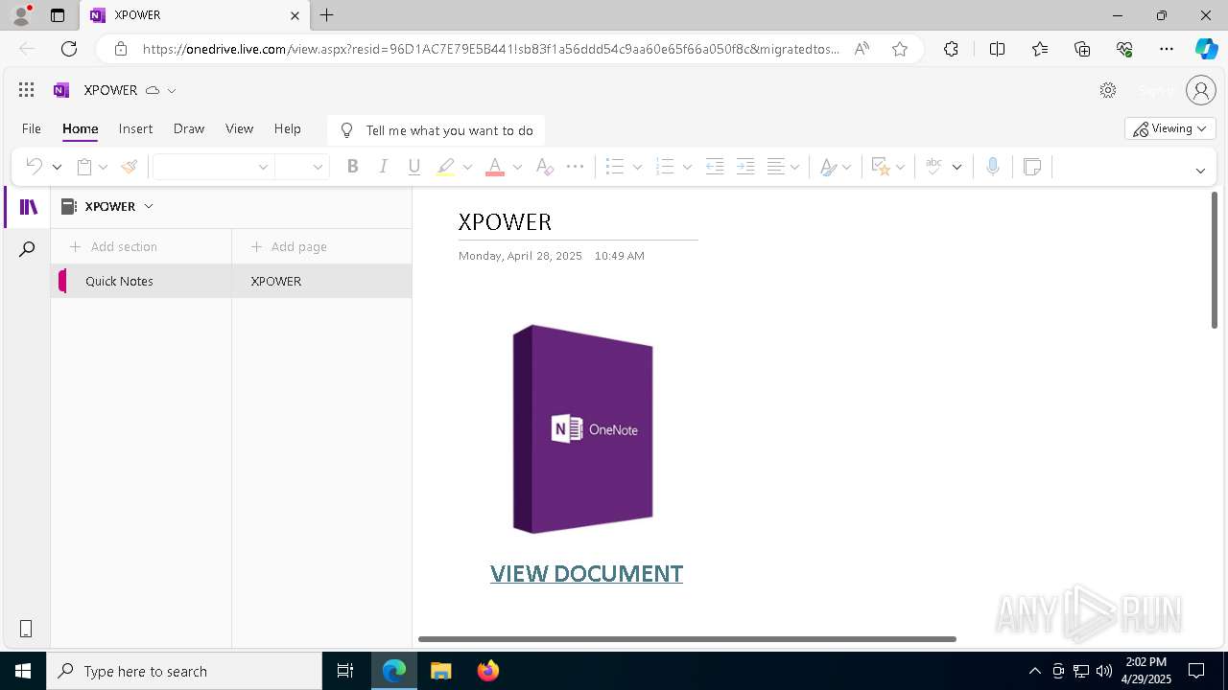Click the Tell me what you want search box
This screenshot has height=690, width=1228.
437,130
